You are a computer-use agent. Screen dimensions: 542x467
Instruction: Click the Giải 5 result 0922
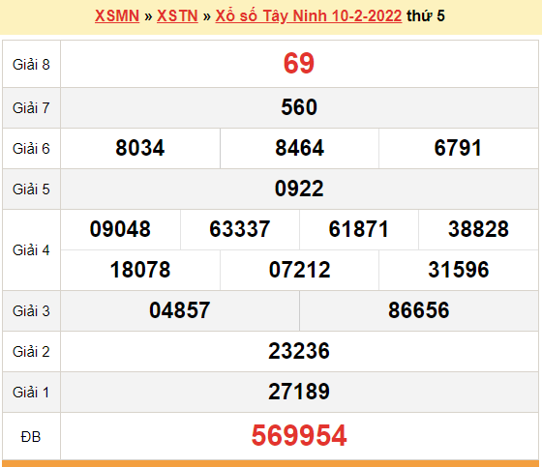(299, 189)
